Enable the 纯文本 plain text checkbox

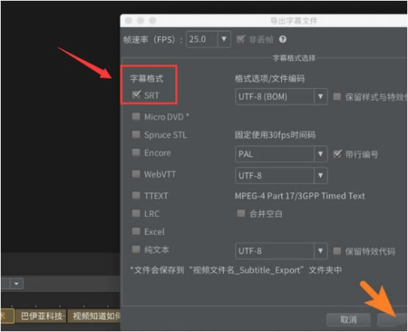(136, 249)
